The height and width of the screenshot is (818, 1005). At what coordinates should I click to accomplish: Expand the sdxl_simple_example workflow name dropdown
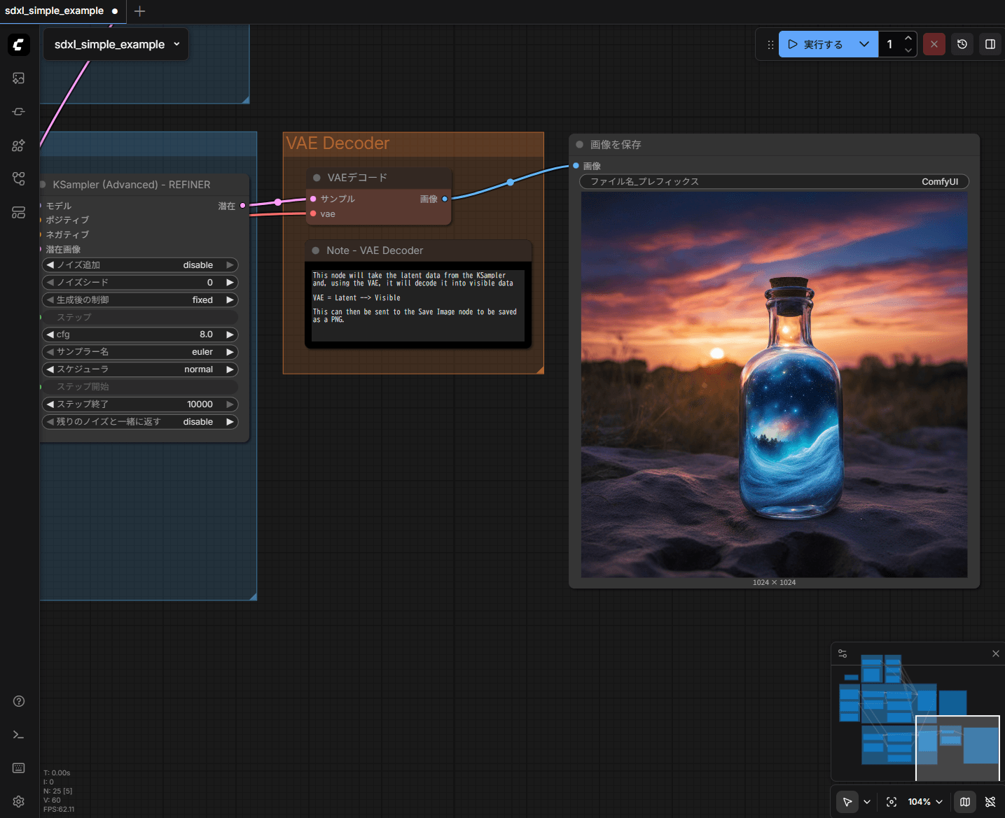[176, 44]
